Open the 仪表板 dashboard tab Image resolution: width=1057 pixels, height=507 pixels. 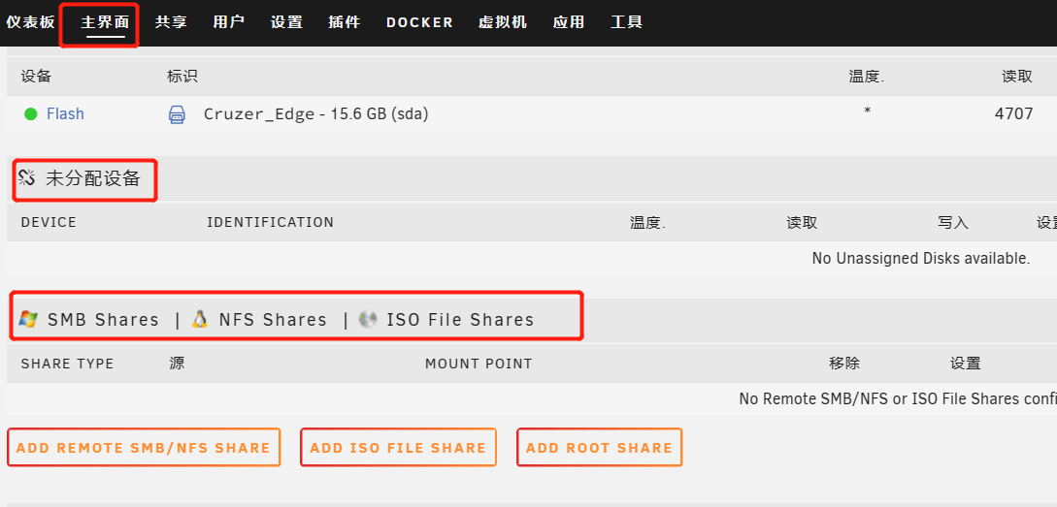[31, 22]
